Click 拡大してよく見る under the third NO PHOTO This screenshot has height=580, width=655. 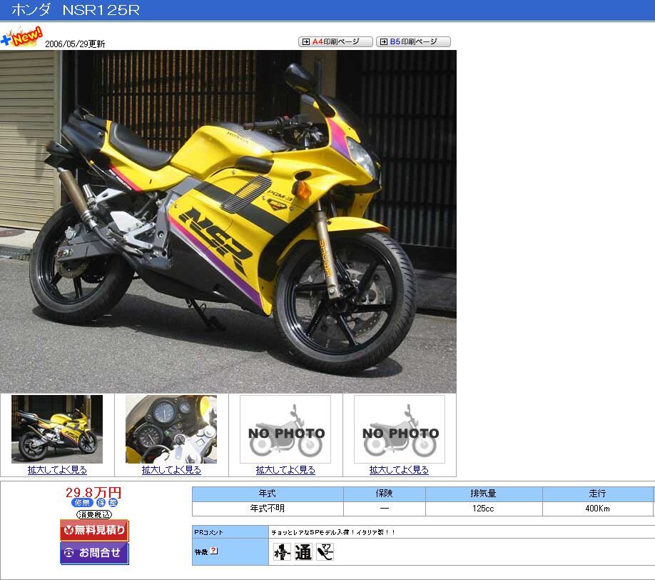tap(285, 470)
